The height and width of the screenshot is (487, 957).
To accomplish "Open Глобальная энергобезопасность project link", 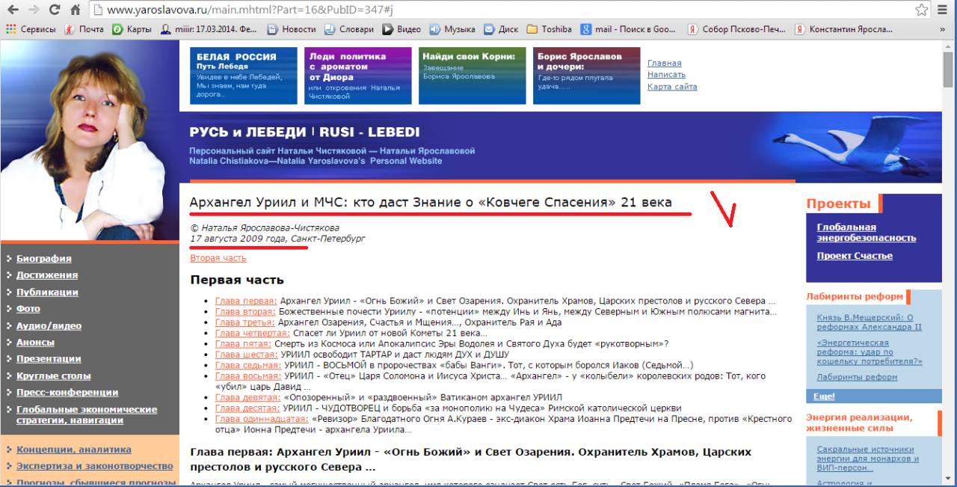I will tap(867, 233).
